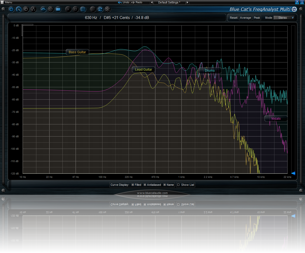
Task: Click the -60 dB axis label
Action: click(15, 100)
